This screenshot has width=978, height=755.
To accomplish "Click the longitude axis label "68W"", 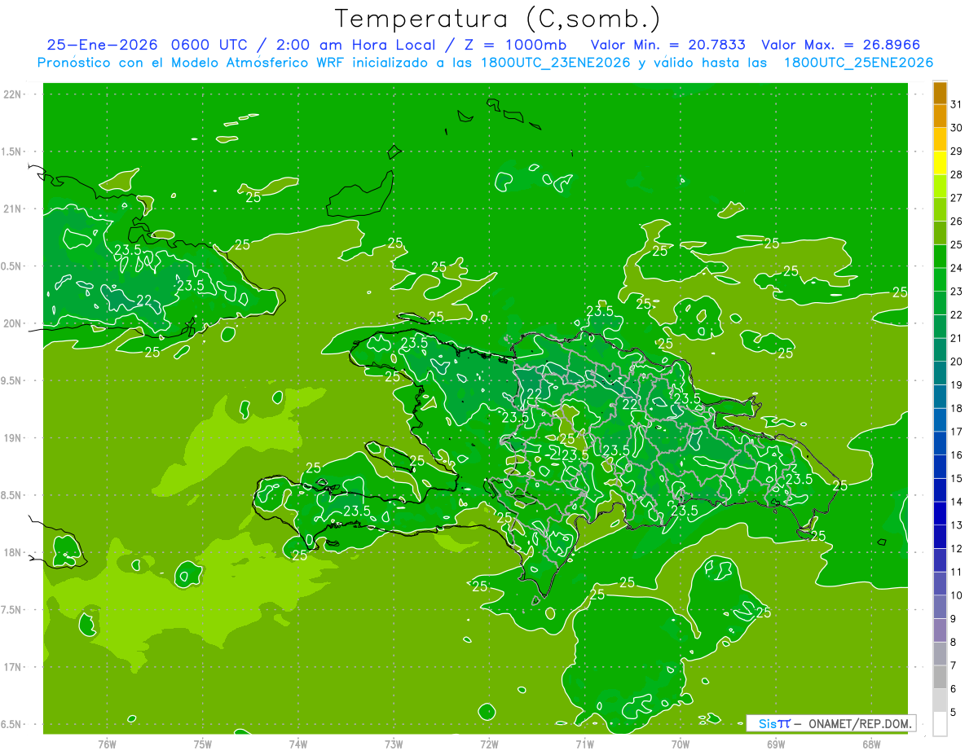I will pos(871,744).
